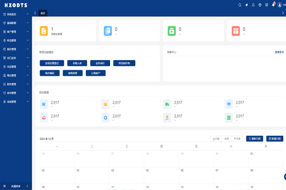Click the paper plane send icon
The image size is (286, 190).
[x=246, y=5]
